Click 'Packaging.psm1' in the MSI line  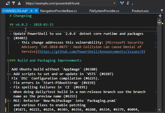tap(101, 101)
